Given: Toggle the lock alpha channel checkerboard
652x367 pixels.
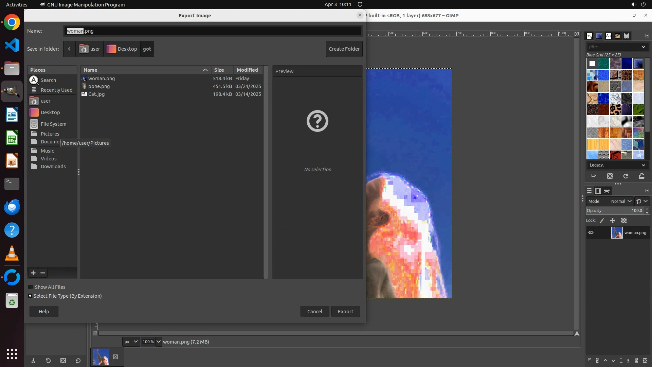Looking at the screenshot, I should tap(624, 221).
